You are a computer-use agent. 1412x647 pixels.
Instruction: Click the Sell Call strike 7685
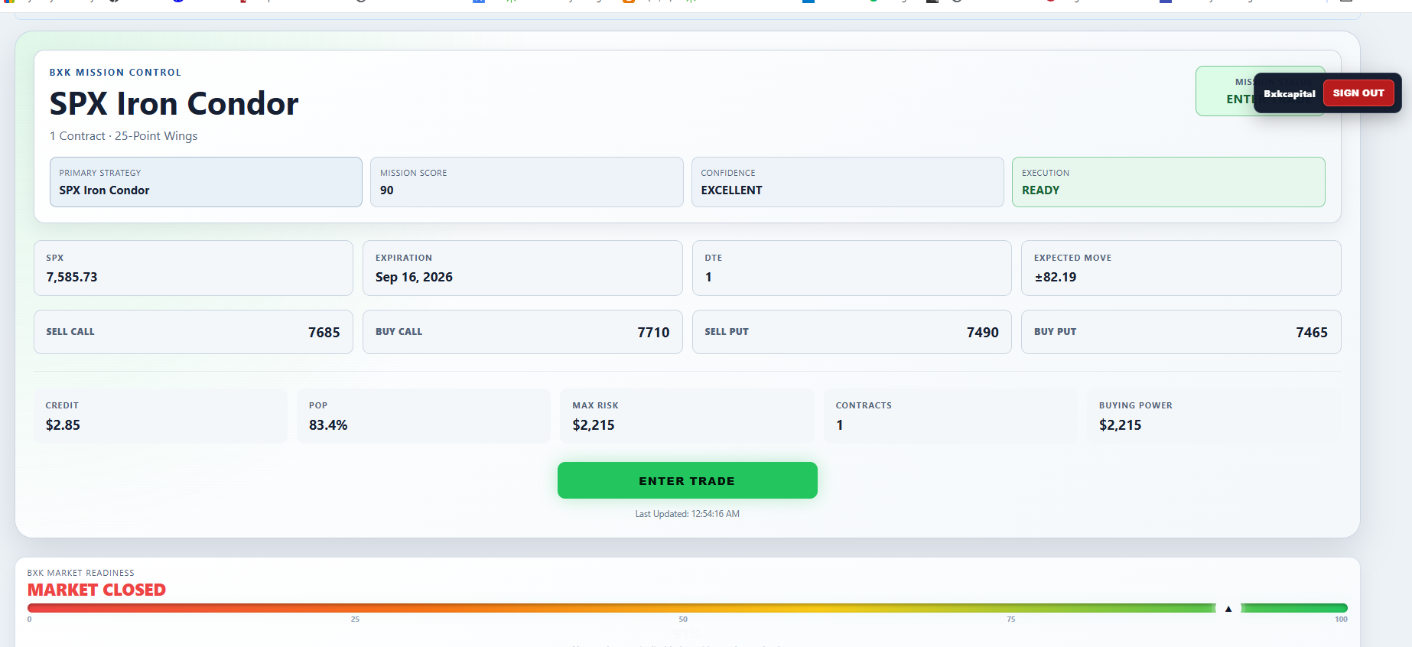coord(324,333)
